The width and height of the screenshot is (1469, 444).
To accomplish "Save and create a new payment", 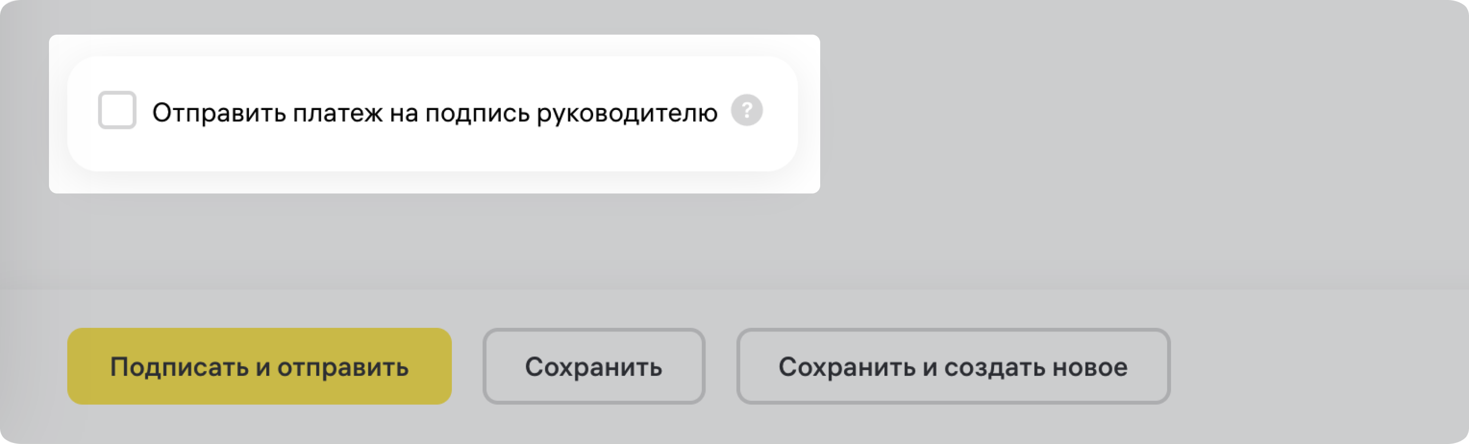I will pos(953,367).
